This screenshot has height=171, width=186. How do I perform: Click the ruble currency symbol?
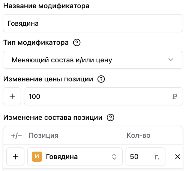pos(175,96)
